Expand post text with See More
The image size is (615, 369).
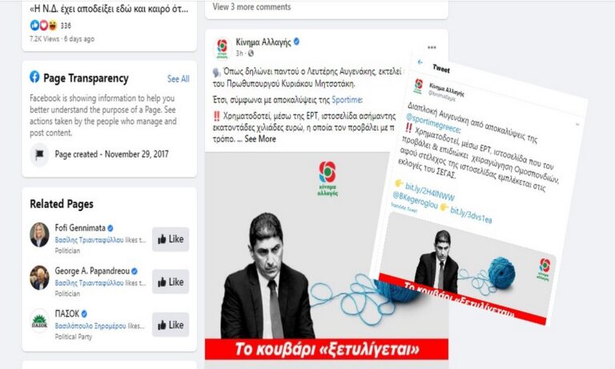[x=260, y=138]
